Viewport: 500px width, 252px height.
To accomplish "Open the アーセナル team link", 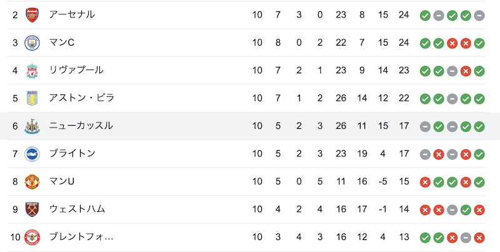I will coord(72,14).
